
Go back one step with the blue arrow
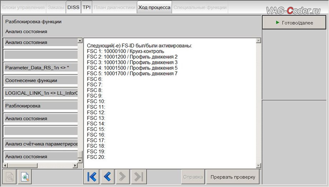click(107, 177)
